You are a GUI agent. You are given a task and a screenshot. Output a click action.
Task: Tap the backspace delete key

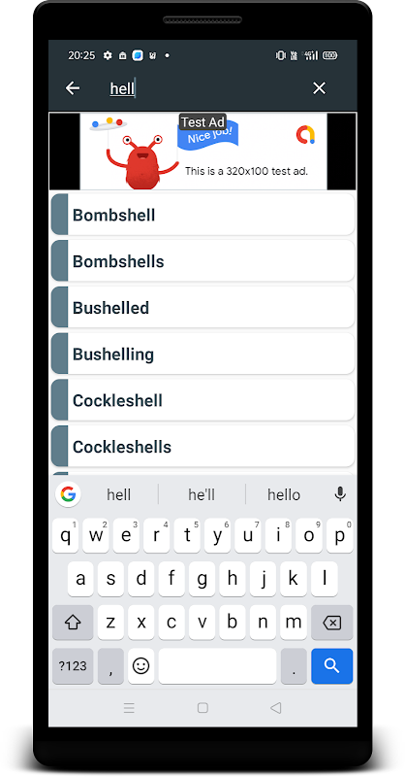[x=331, y=623]
